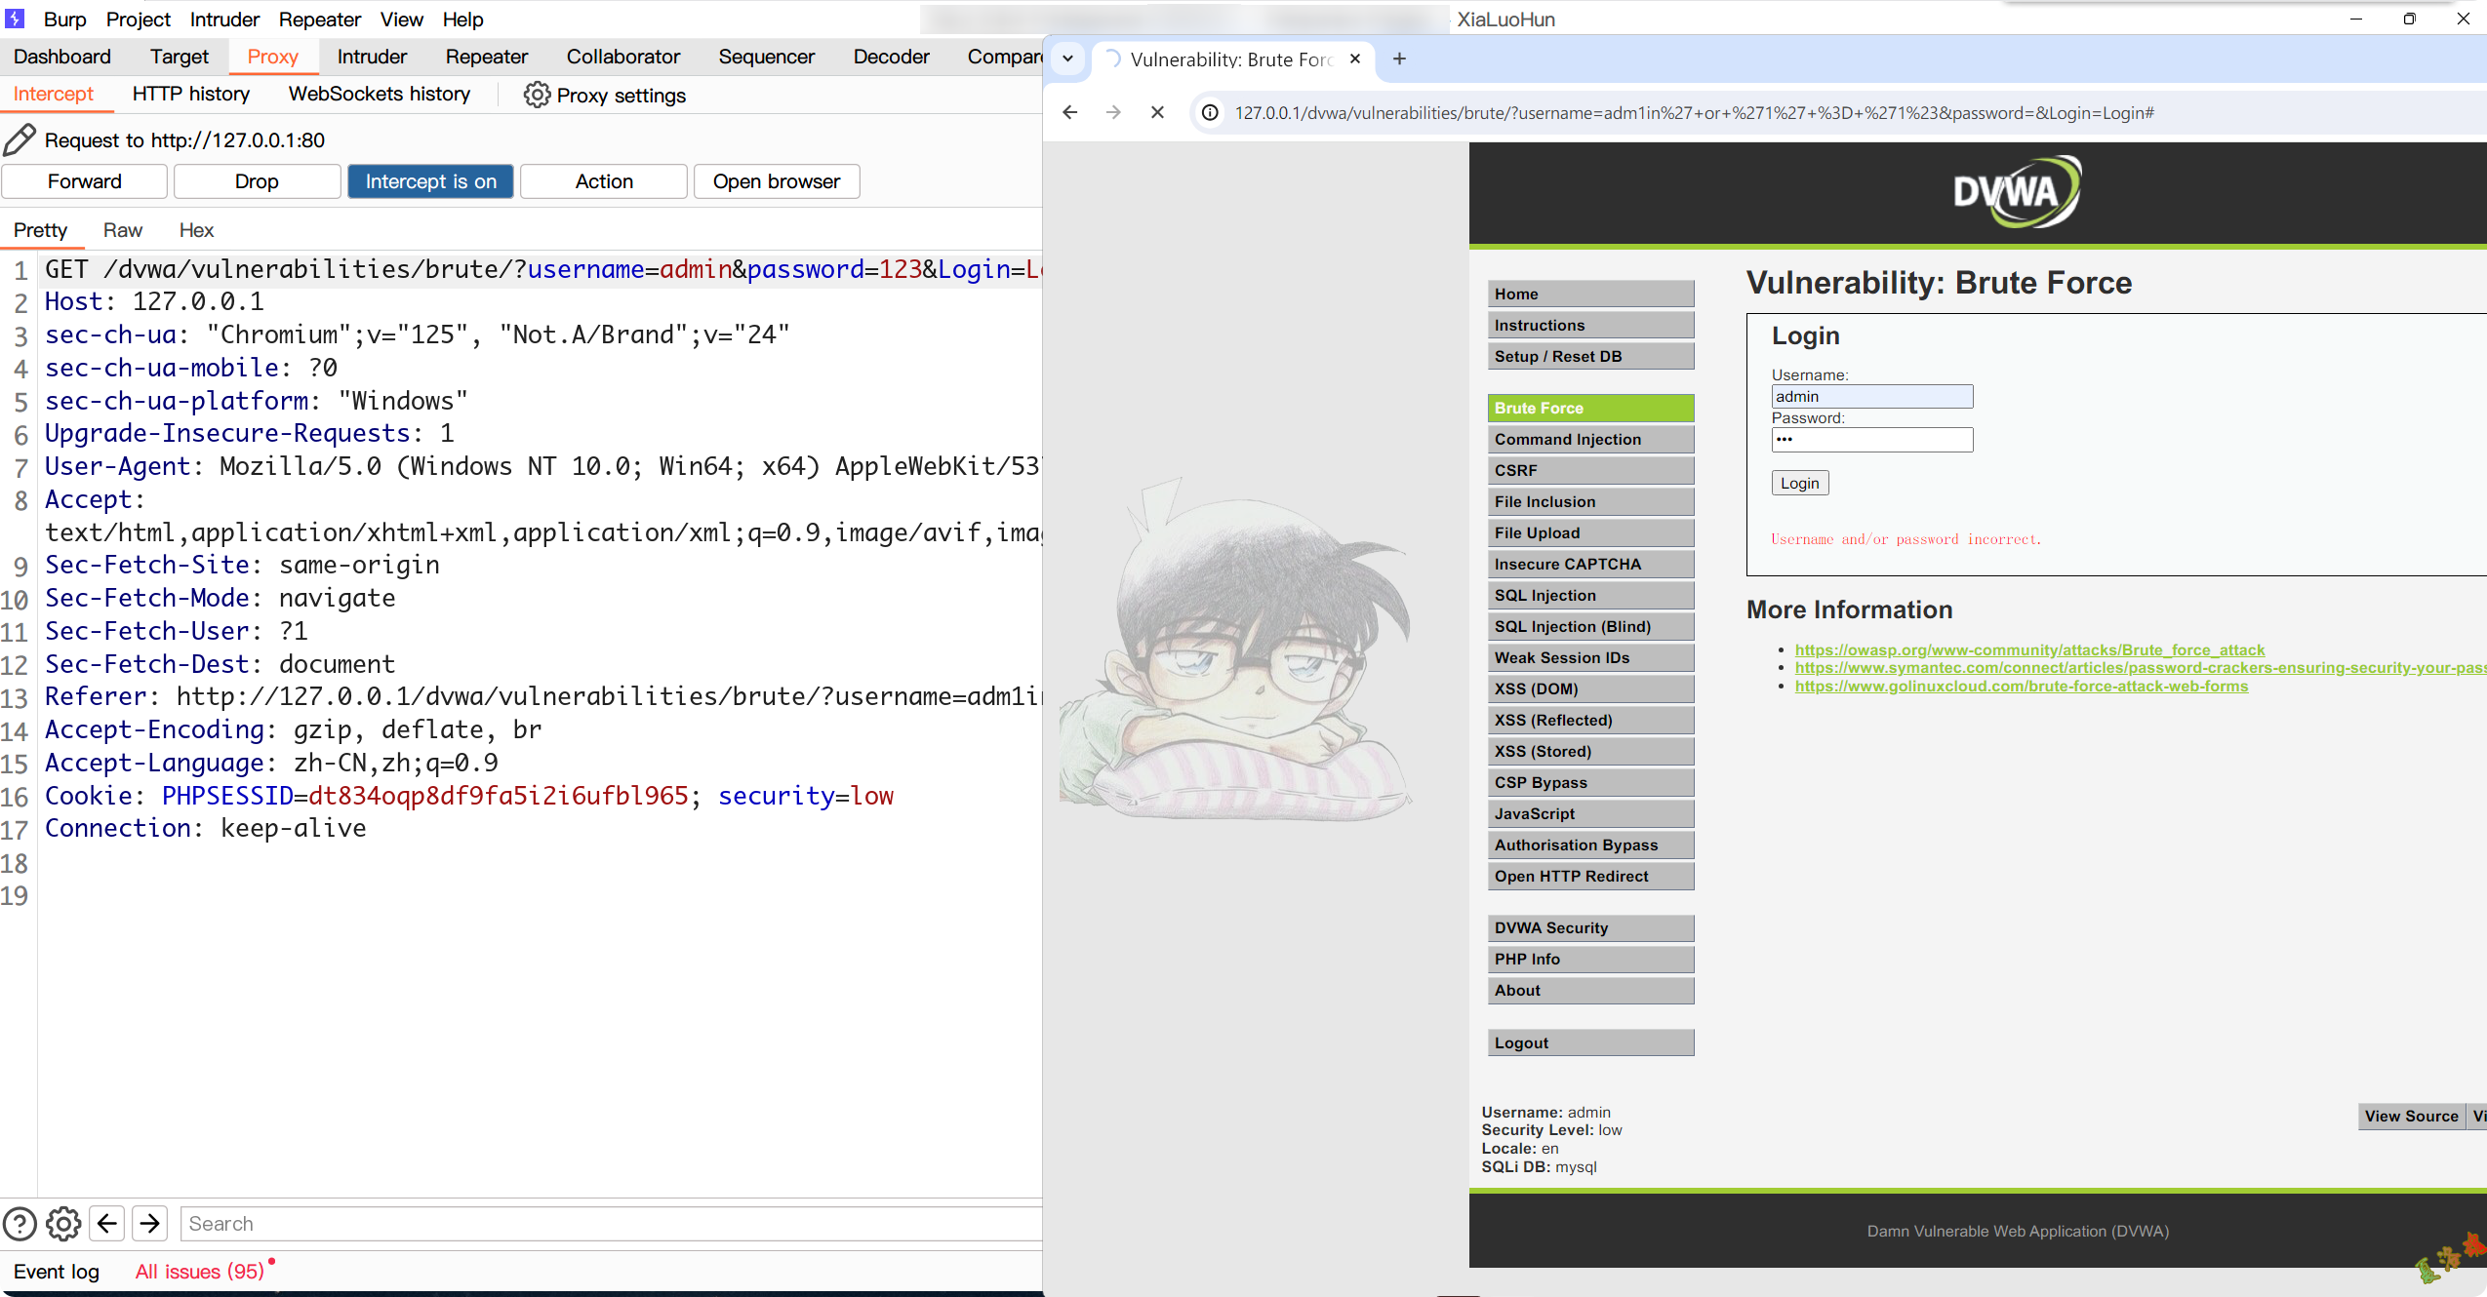This screenshot has height=1297, width=2487.
Task: Click the browser address bar URL
Action: [1694, 113]
